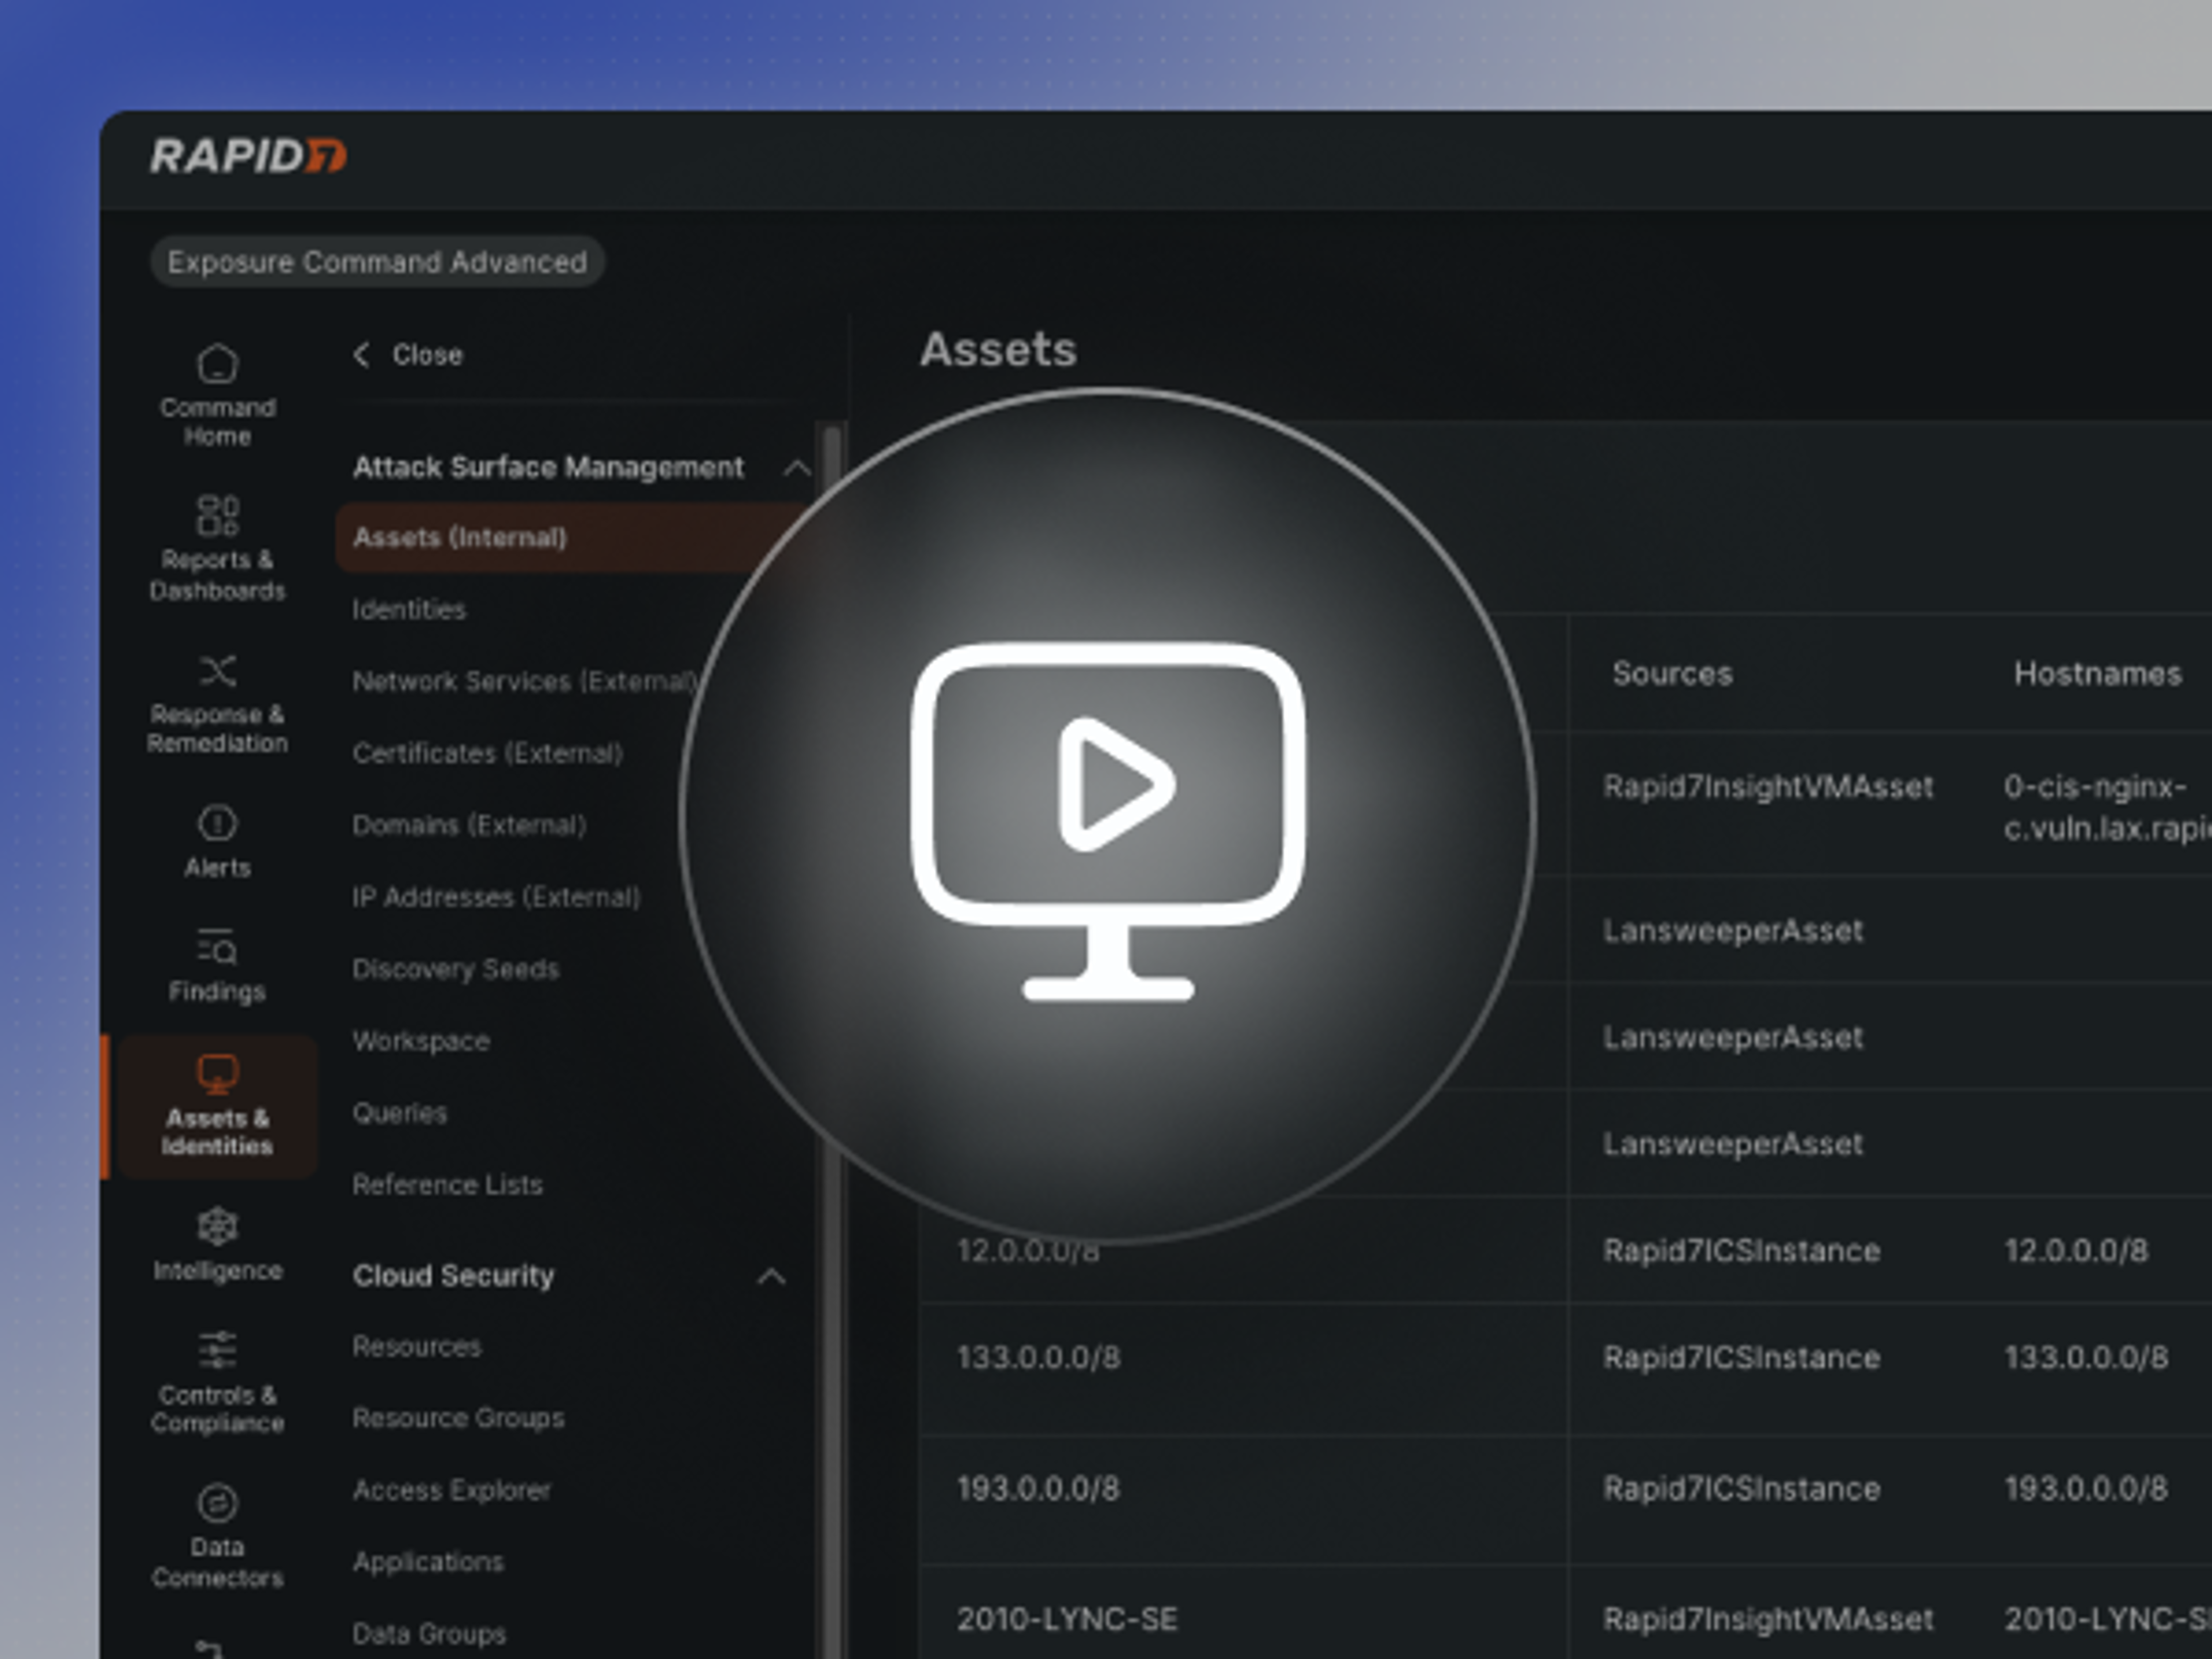Click hostname 193.0.0.0/8
This screenshot has height=1659, width=2212.
pyautogui.click(x=2086, y=1489)
